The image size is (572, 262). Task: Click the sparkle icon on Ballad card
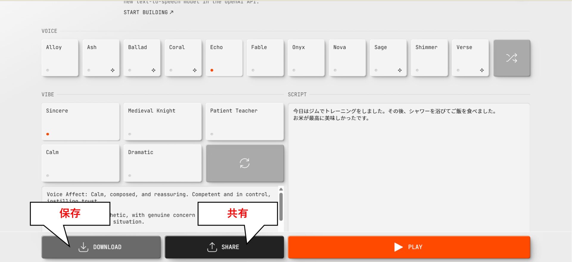tap(153, 70)
